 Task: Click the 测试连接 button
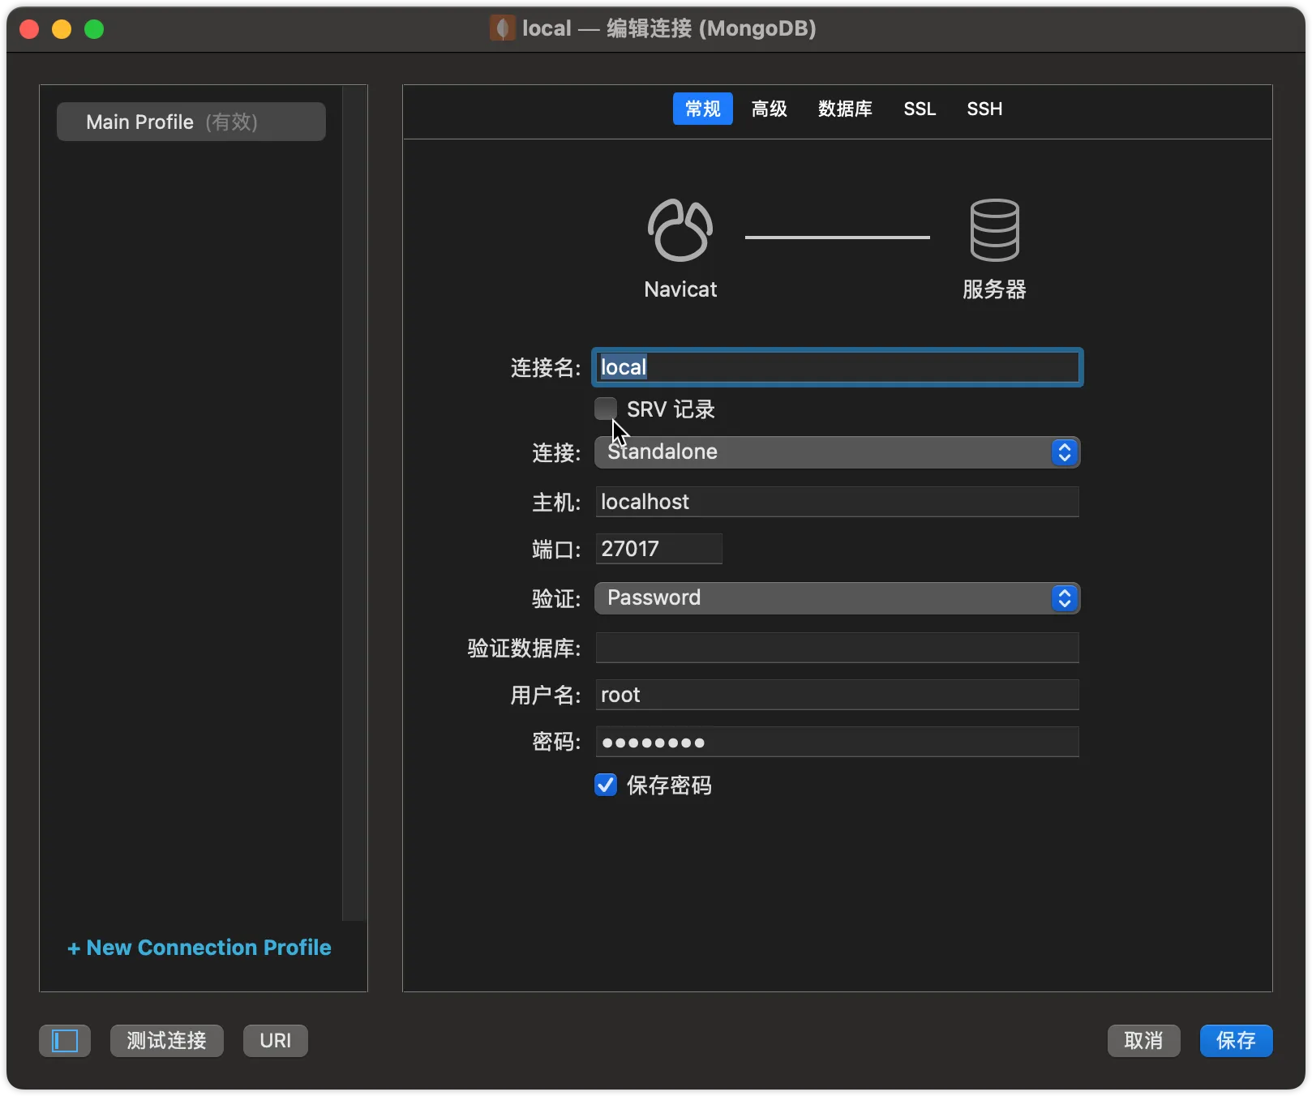166,1040
